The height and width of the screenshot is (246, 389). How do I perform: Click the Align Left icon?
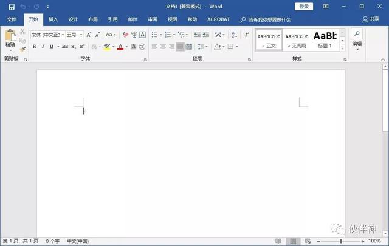tap(154, 47)
